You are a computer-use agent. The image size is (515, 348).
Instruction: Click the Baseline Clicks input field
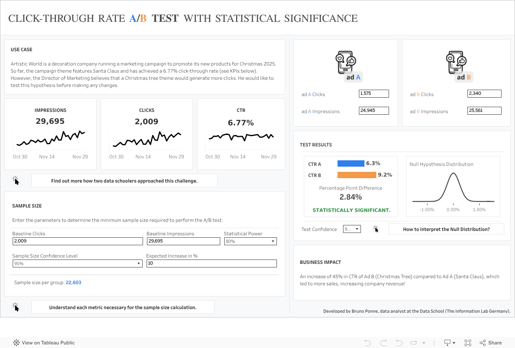(77, 241)
